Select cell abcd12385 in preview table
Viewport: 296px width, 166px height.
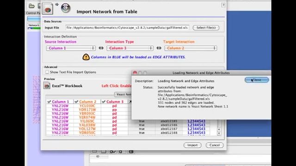169,121
